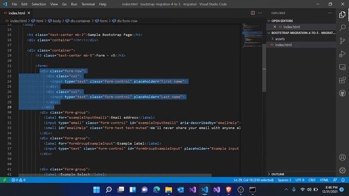The height and width of the screenshot is (196, 349).
Task: Click the code minimap preview
Action: [x=252, y=35]
